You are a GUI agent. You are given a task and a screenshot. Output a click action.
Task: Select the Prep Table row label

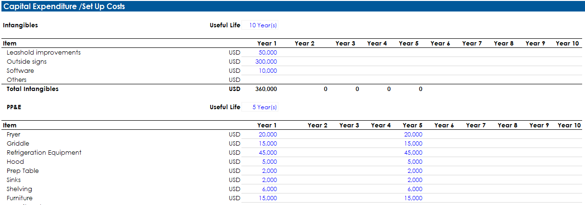point(23,171)
